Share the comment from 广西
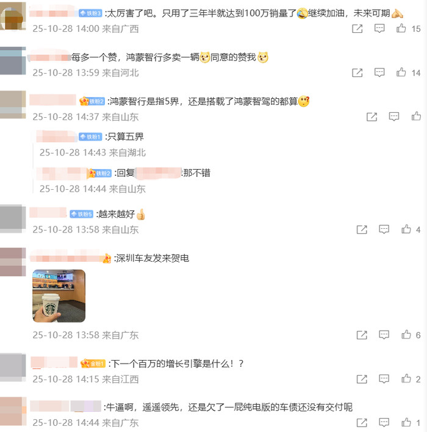Image resolution: width=427 pixels, height=432 pixels. click(x=357, y=29)
